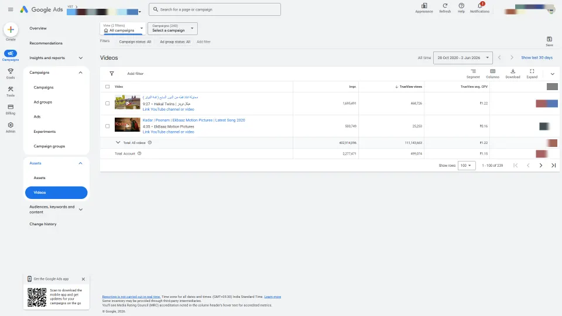Go to next date range arrow
Viewport: 562px width, 316px height.
pos(512,57)
